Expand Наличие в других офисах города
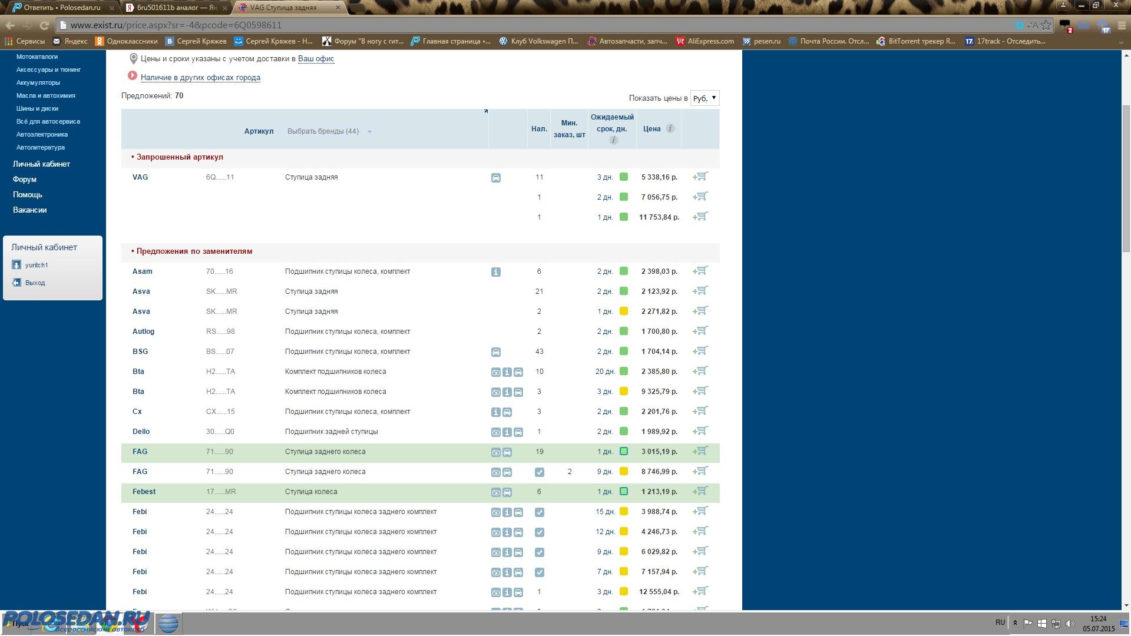Image resolution: width=1131 pixels, height=636 pixels. point(200,78)
